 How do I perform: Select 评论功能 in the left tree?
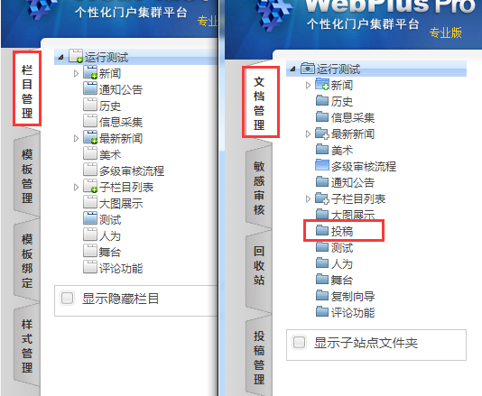tap(121, 269)
